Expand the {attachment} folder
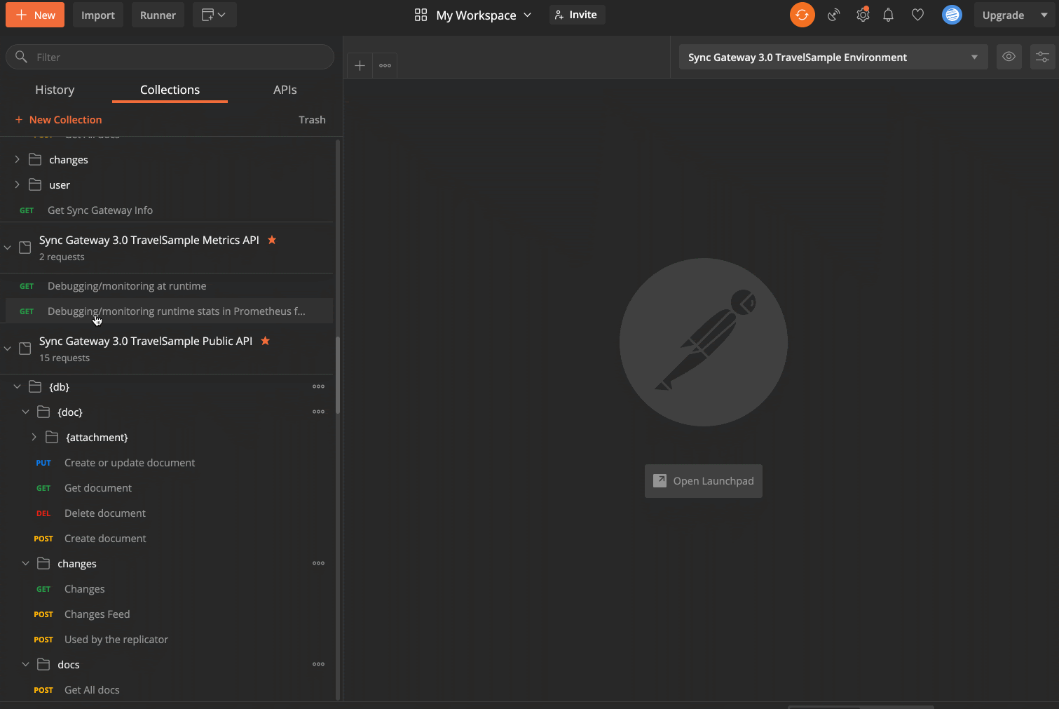Viewport: 1059px width, 709px height. click(x=34, y=437)
